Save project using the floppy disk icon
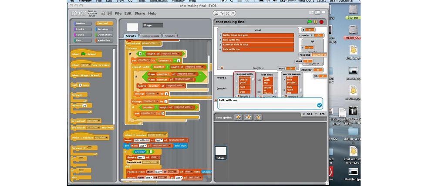This screenshot has width=428, height=186. click(x=109, y=14)
